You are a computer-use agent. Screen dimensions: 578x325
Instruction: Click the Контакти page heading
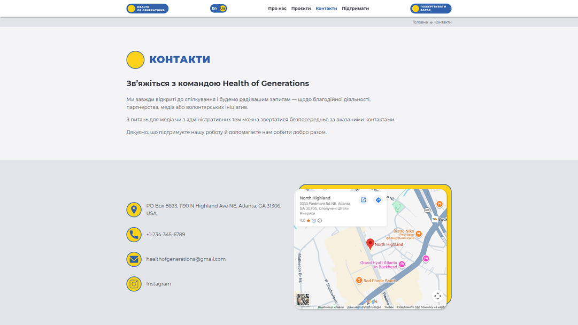click(x=180, y=59)
